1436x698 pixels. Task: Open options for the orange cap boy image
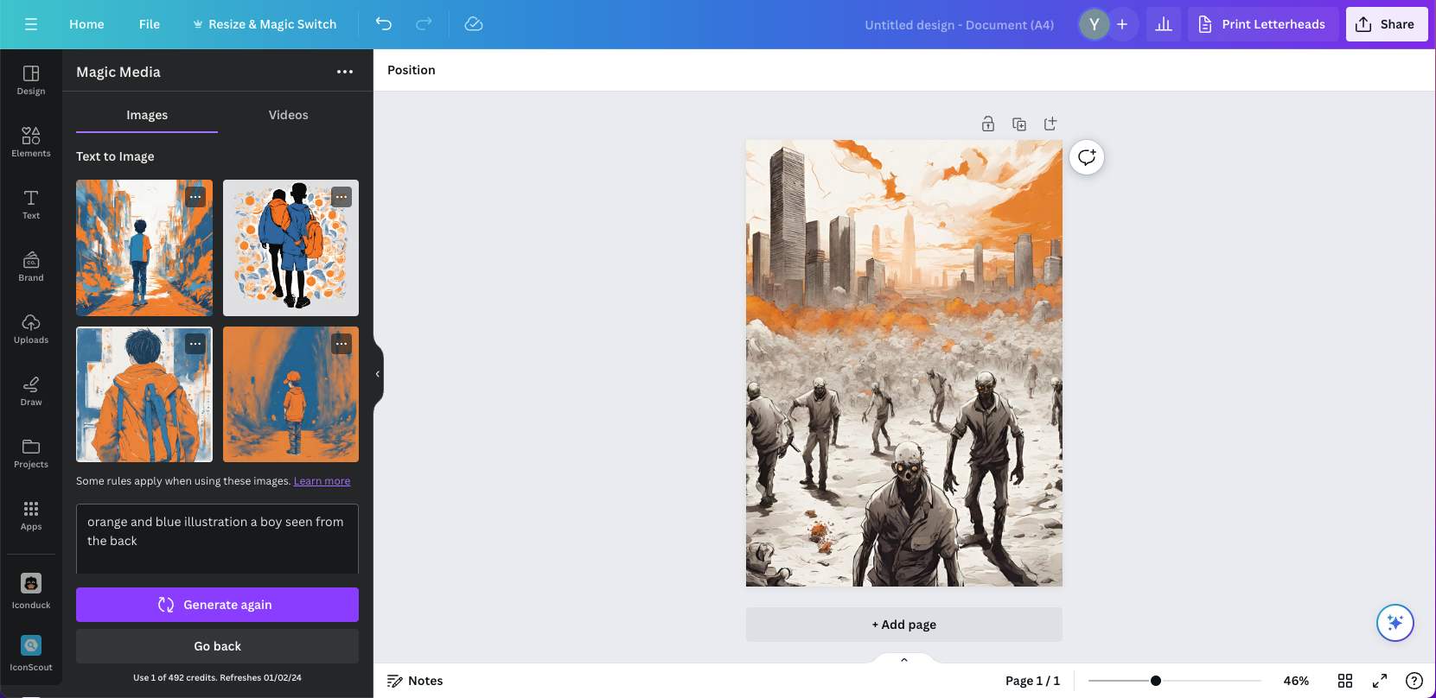click(x=341, y=344)
